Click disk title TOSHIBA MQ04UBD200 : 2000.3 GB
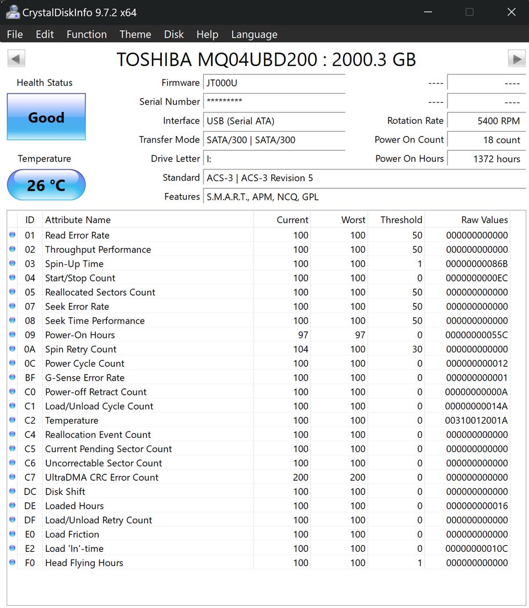Screen dimensions: 529x608 (266, 59)
